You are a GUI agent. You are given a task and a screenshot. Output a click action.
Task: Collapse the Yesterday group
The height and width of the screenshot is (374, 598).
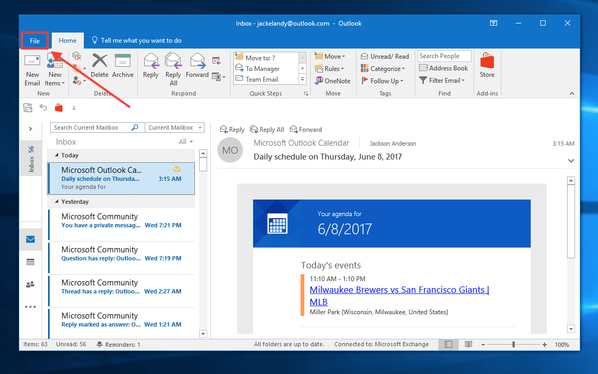tap(57, 201)
